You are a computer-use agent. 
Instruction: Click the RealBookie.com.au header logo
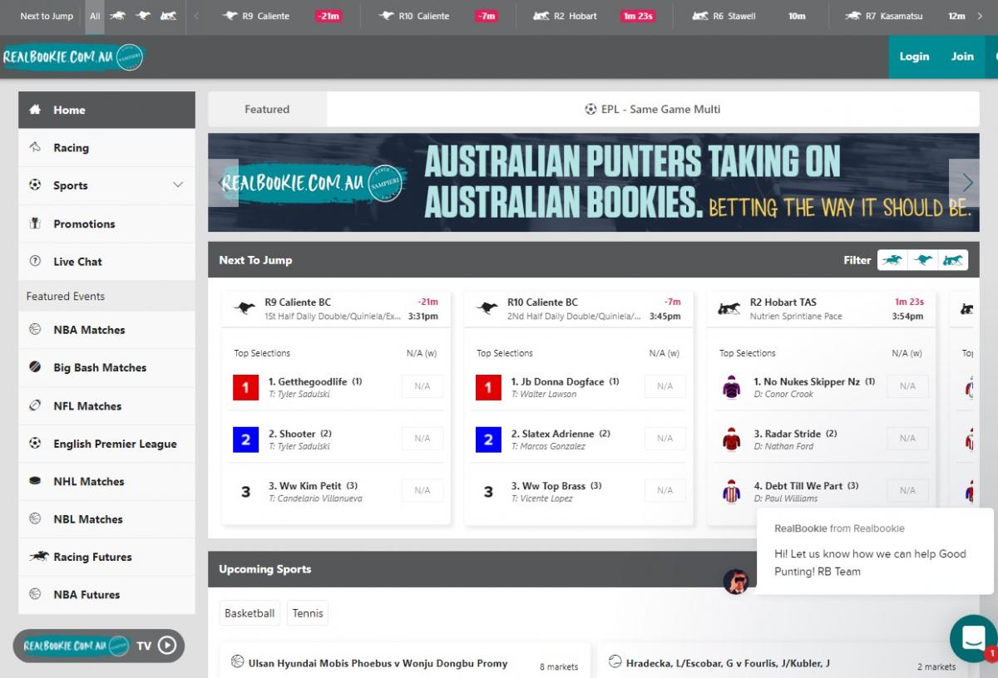click(73, 56)
